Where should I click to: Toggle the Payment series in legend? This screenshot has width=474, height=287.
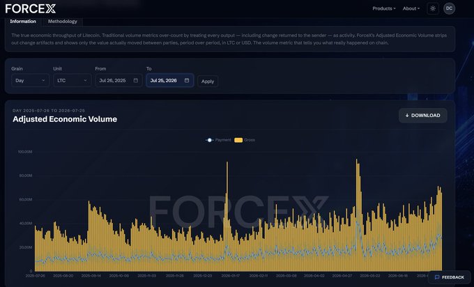point(218,140)
